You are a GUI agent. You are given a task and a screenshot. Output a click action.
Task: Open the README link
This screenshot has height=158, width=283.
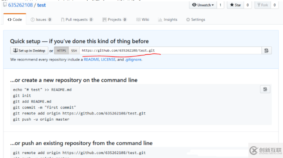point(91,59)
